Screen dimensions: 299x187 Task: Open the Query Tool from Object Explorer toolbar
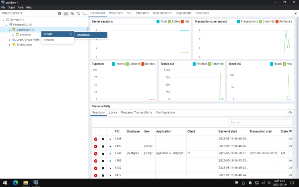click(x=60, y=13)
